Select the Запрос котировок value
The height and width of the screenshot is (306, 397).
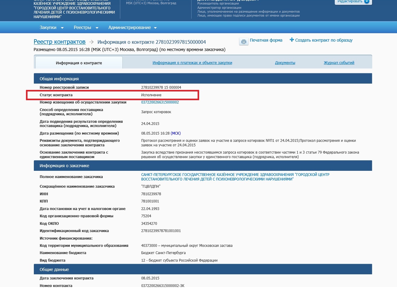pyautogui.click(x=156, y=112)
